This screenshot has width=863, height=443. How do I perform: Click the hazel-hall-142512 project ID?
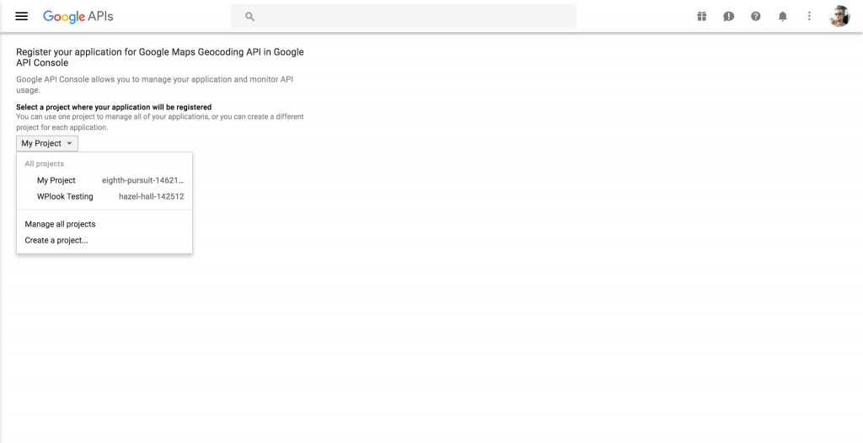pyautogui.click(x=151, y=196)
